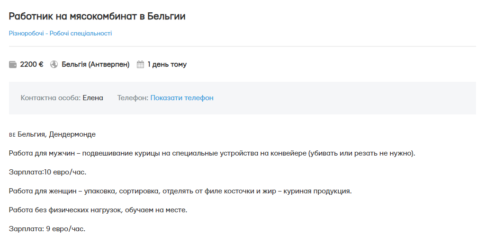Screen dimensions: 486x235
Task: Click the wallet salary icon
Action: point(13,65)
